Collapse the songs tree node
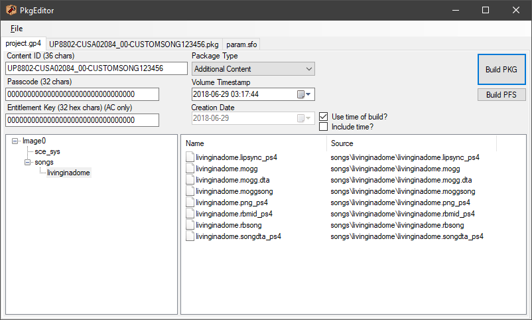532x320 pixels. click(27, 163)
